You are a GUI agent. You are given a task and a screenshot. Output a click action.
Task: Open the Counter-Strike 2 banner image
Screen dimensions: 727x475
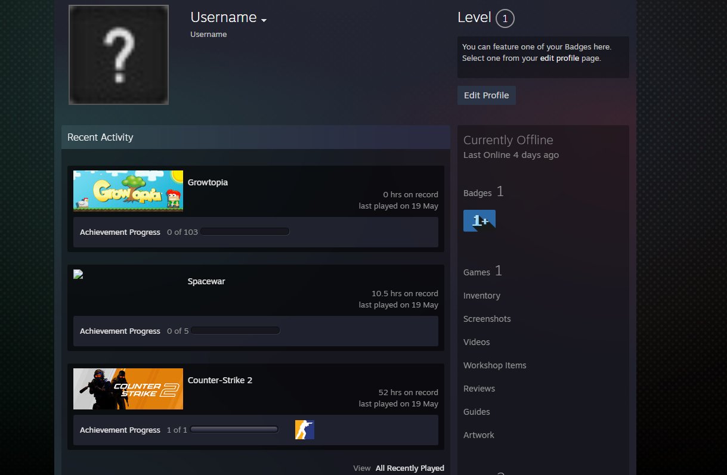128,389
